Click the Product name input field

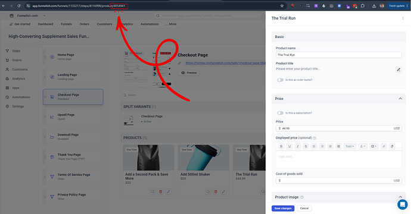point(339,55)
